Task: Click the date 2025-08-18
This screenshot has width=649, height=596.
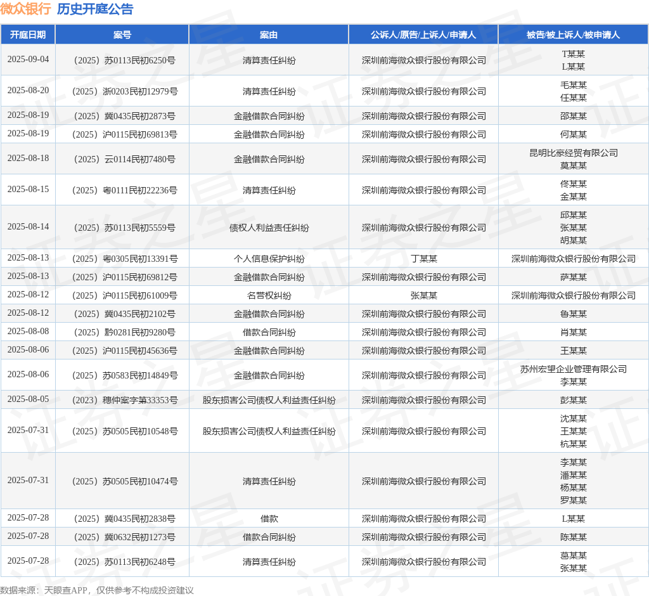Action: click(28, 159)
